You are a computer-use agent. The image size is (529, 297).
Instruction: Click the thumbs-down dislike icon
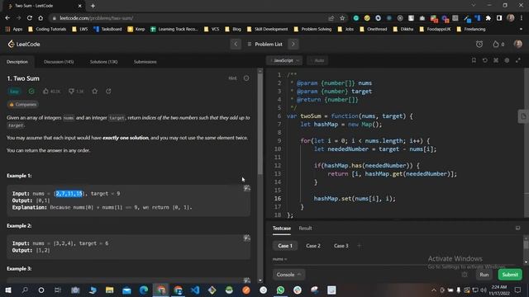(x=71, y=92)
